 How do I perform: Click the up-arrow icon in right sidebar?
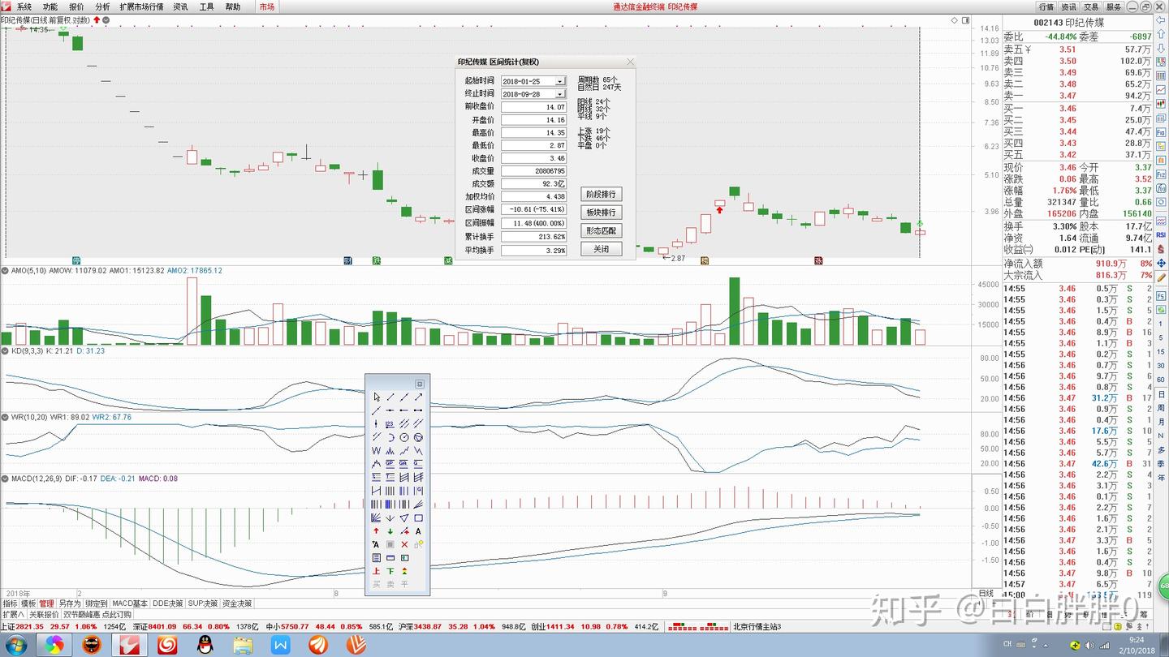[1161, 35]
